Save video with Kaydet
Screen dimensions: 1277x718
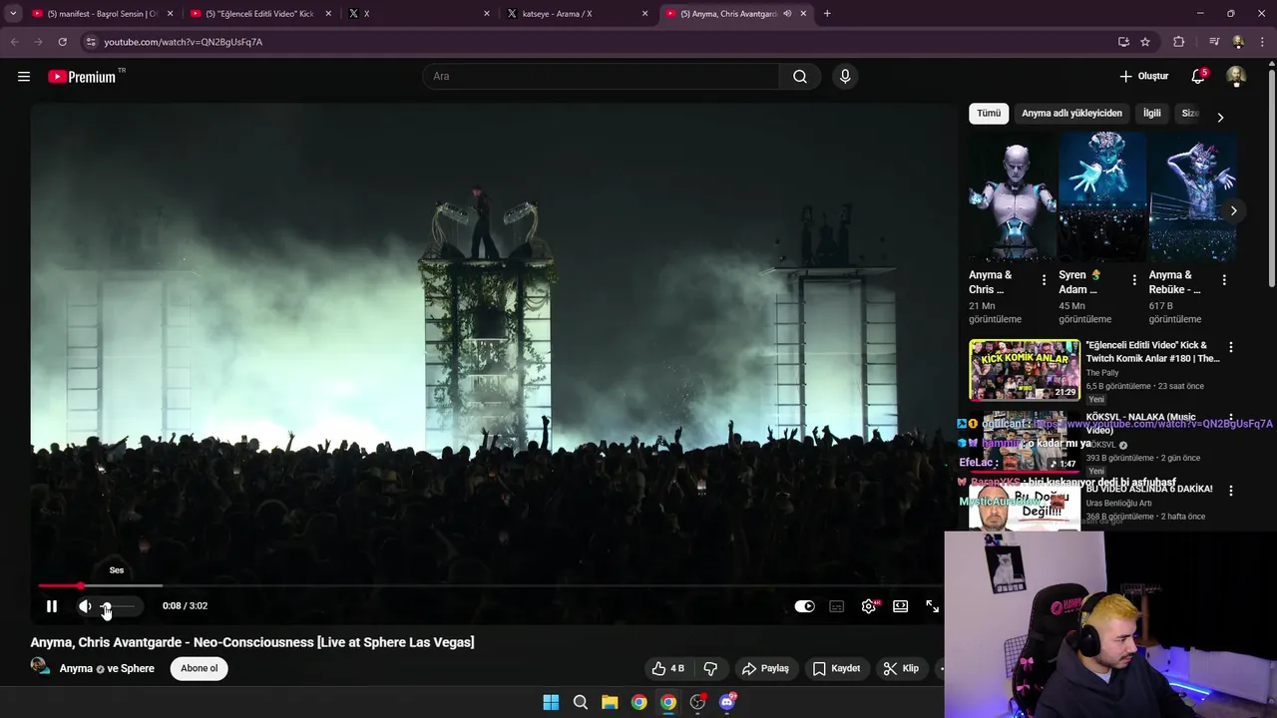click(836, 668)
